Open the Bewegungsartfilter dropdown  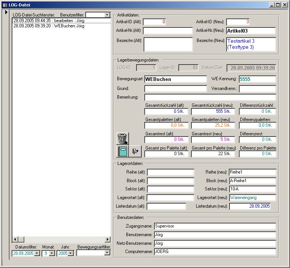coord(107,253)
